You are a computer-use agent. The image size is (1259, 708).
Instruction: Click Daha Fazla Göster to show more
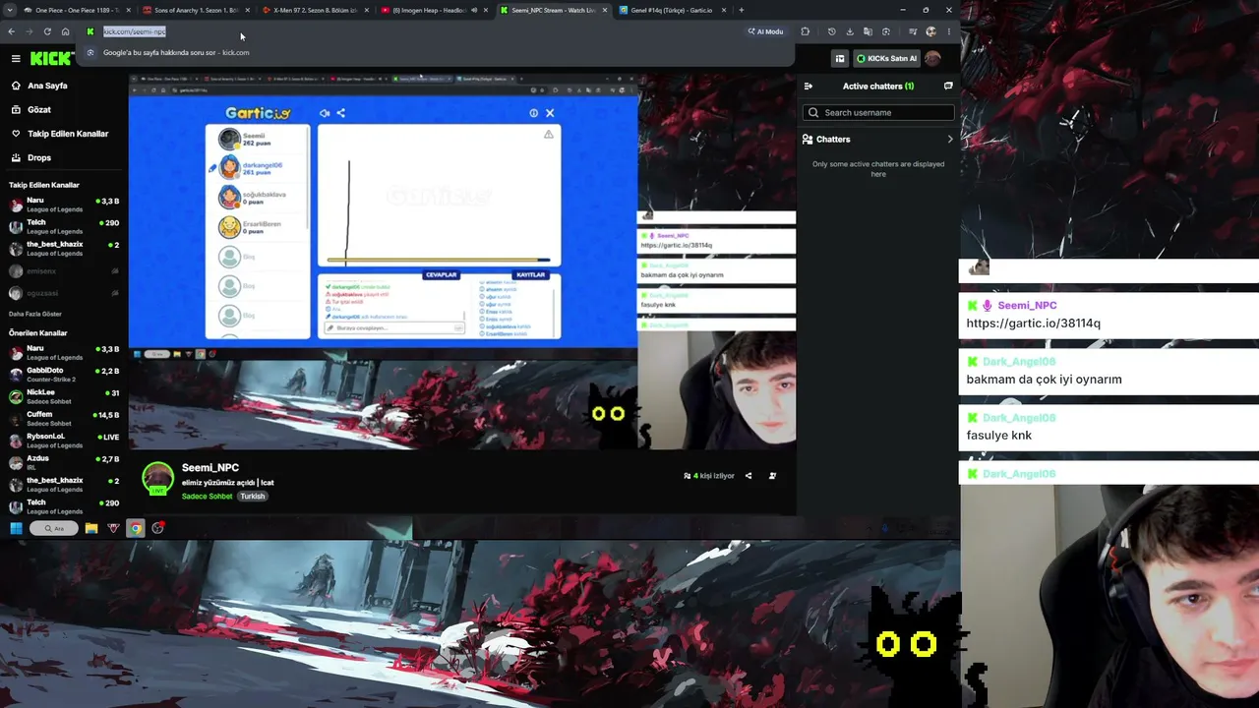click(35, 314)
